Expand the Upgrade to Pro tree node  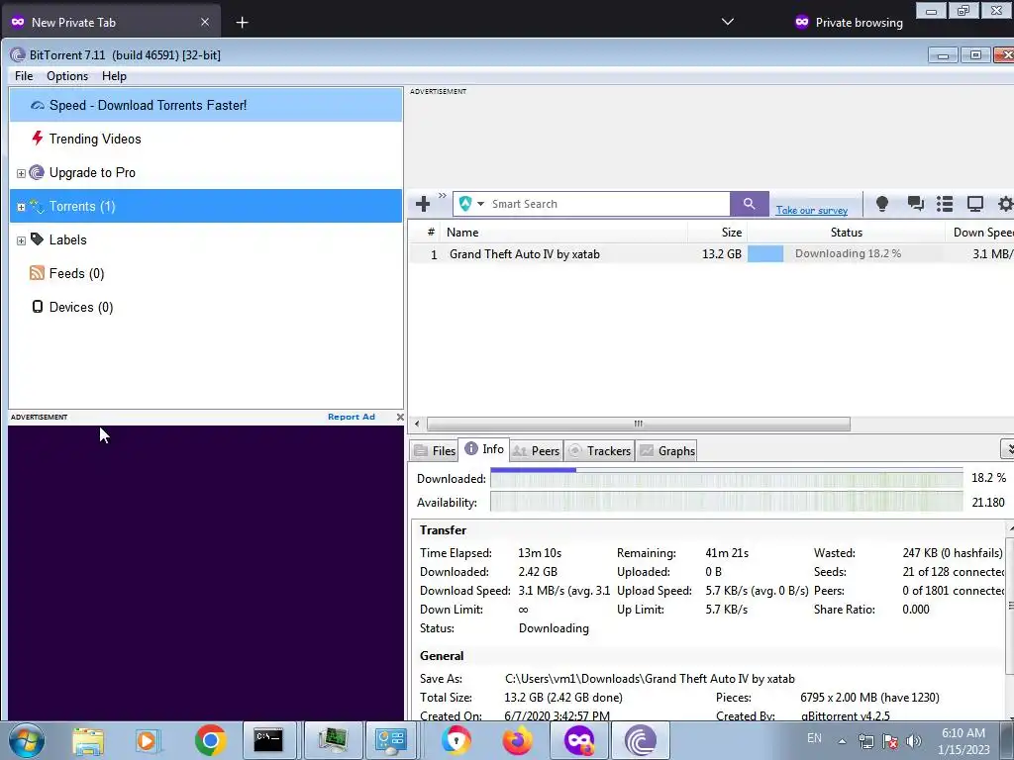(22, 173)
